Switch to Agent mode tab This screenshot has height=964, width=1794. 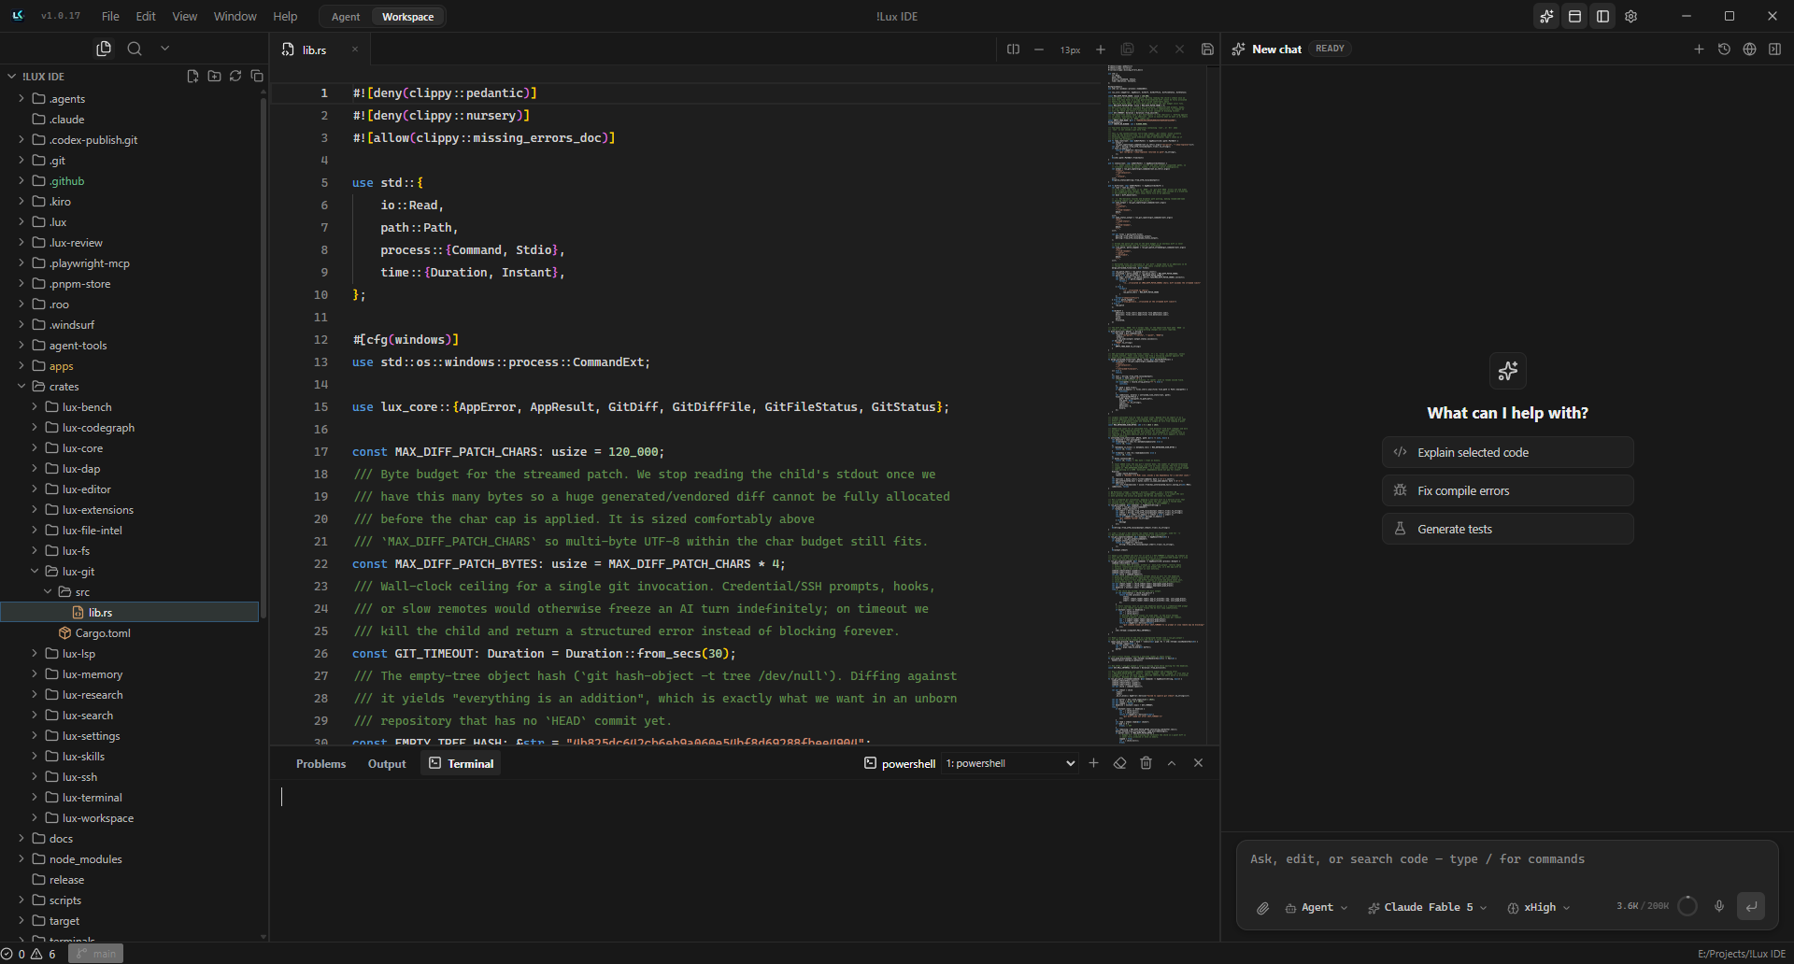tap(346, 17)
